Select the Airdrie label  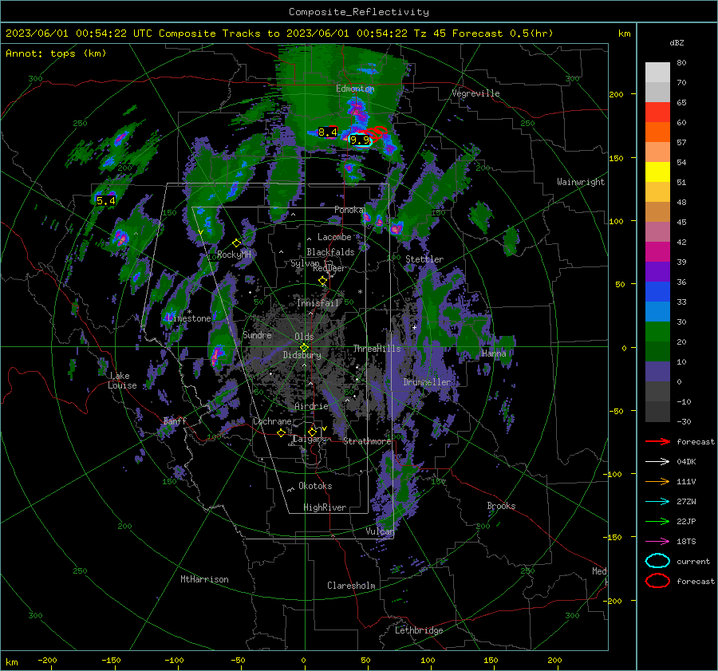click(x=311, y=406)
